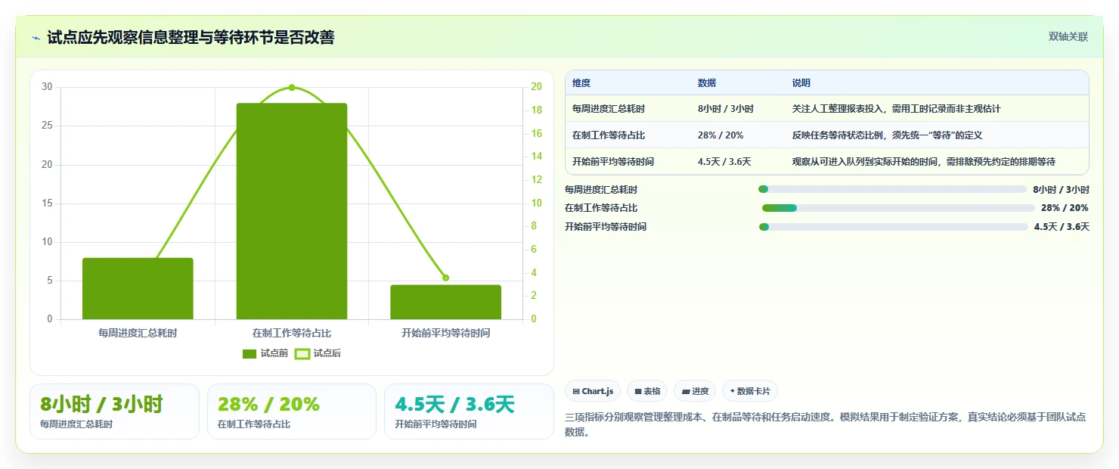Toggle the 试点后 legend item

click(x=318, y=353)
